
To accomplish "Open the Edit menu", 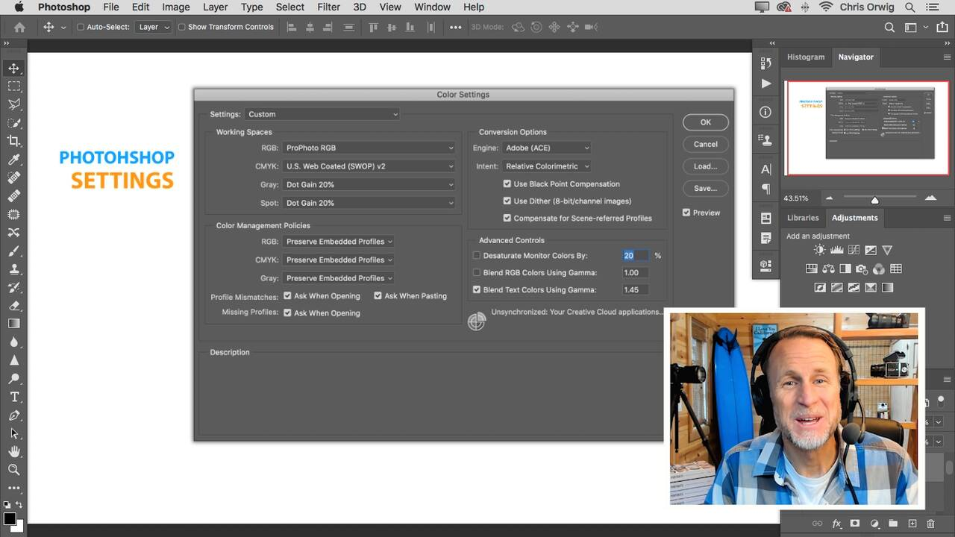I will 140,7.
